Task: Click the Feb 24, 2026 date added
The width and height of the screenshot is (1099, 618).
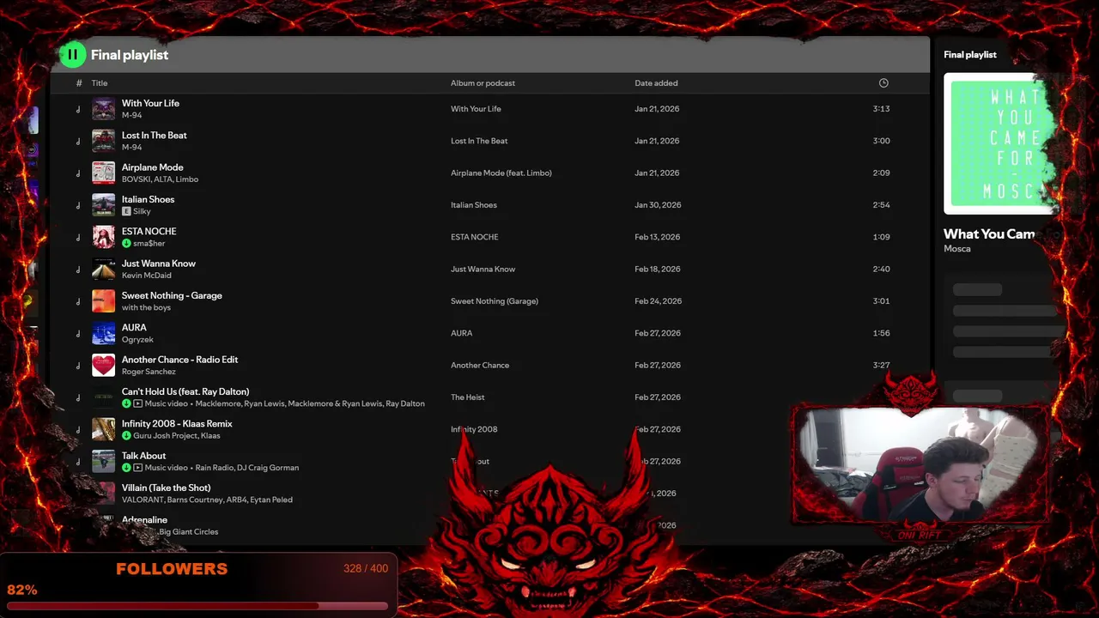Action: tap(659, 301)
